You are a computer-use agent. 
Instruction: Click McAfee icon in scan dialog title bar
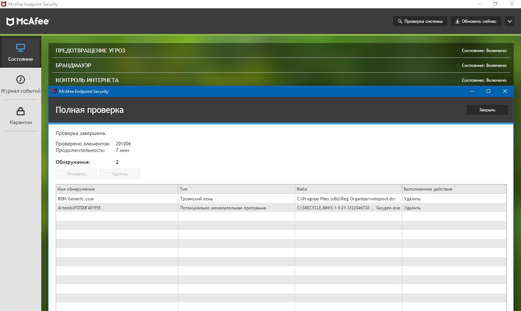coord(54,91)
